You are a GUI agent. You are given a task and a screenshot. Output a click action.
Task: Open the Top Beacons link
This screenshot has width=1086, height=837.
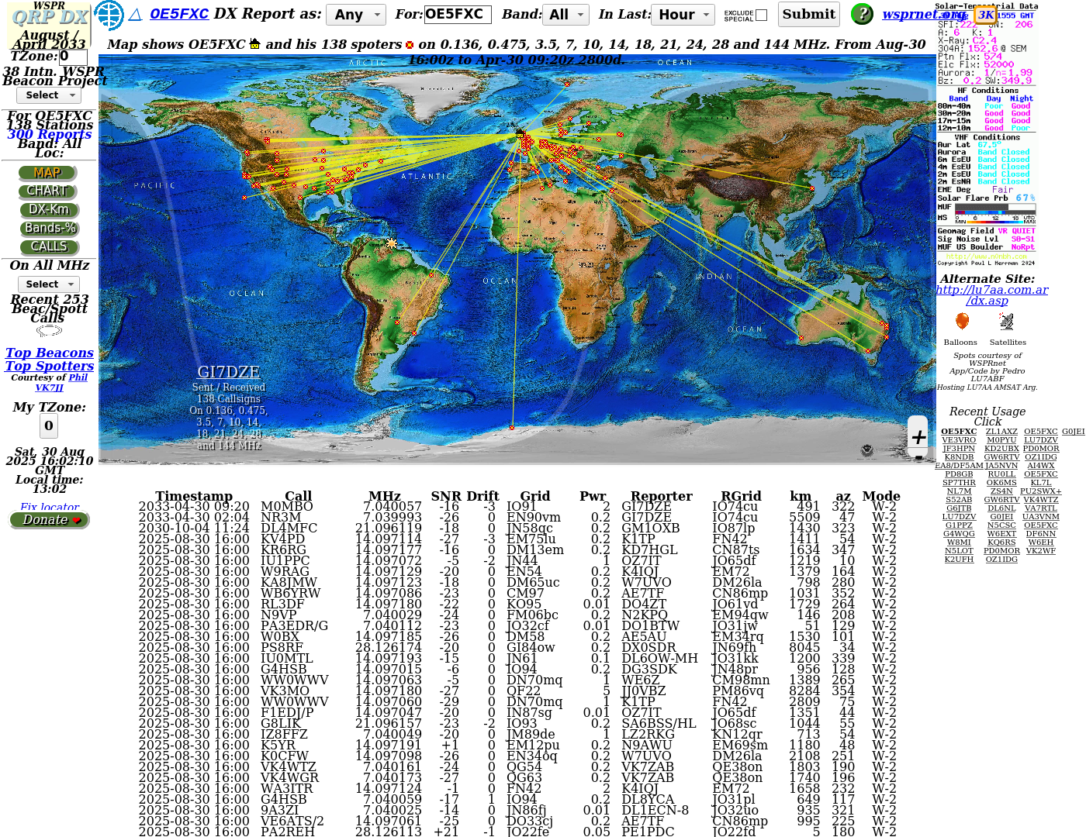tap(50, 353)
